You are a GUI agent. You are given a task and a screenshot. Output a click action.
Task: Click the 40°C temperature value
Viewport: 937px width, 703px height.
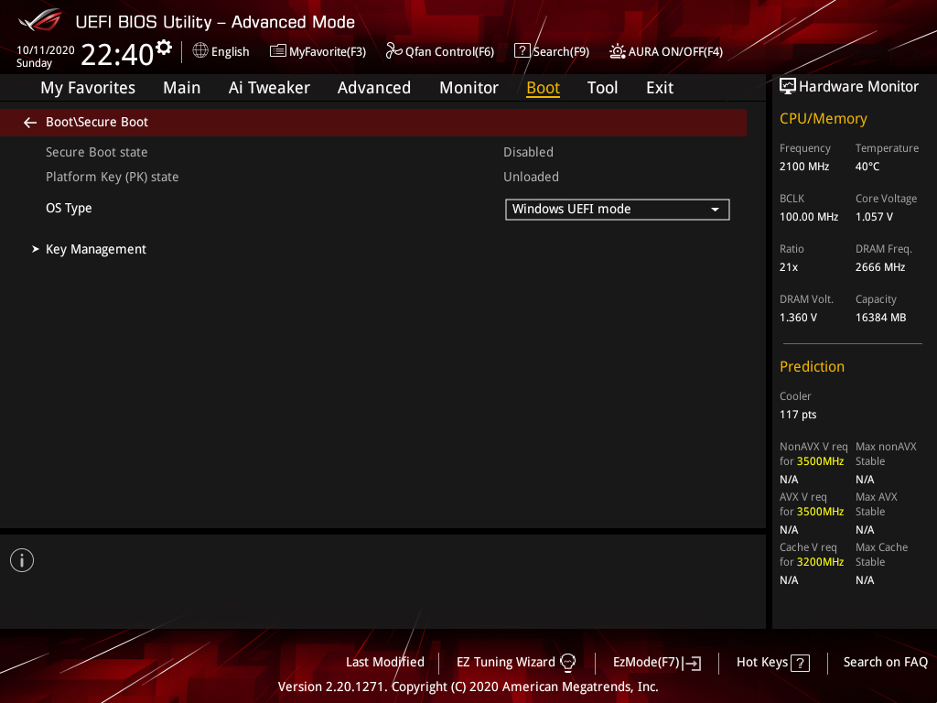(867, 167)
